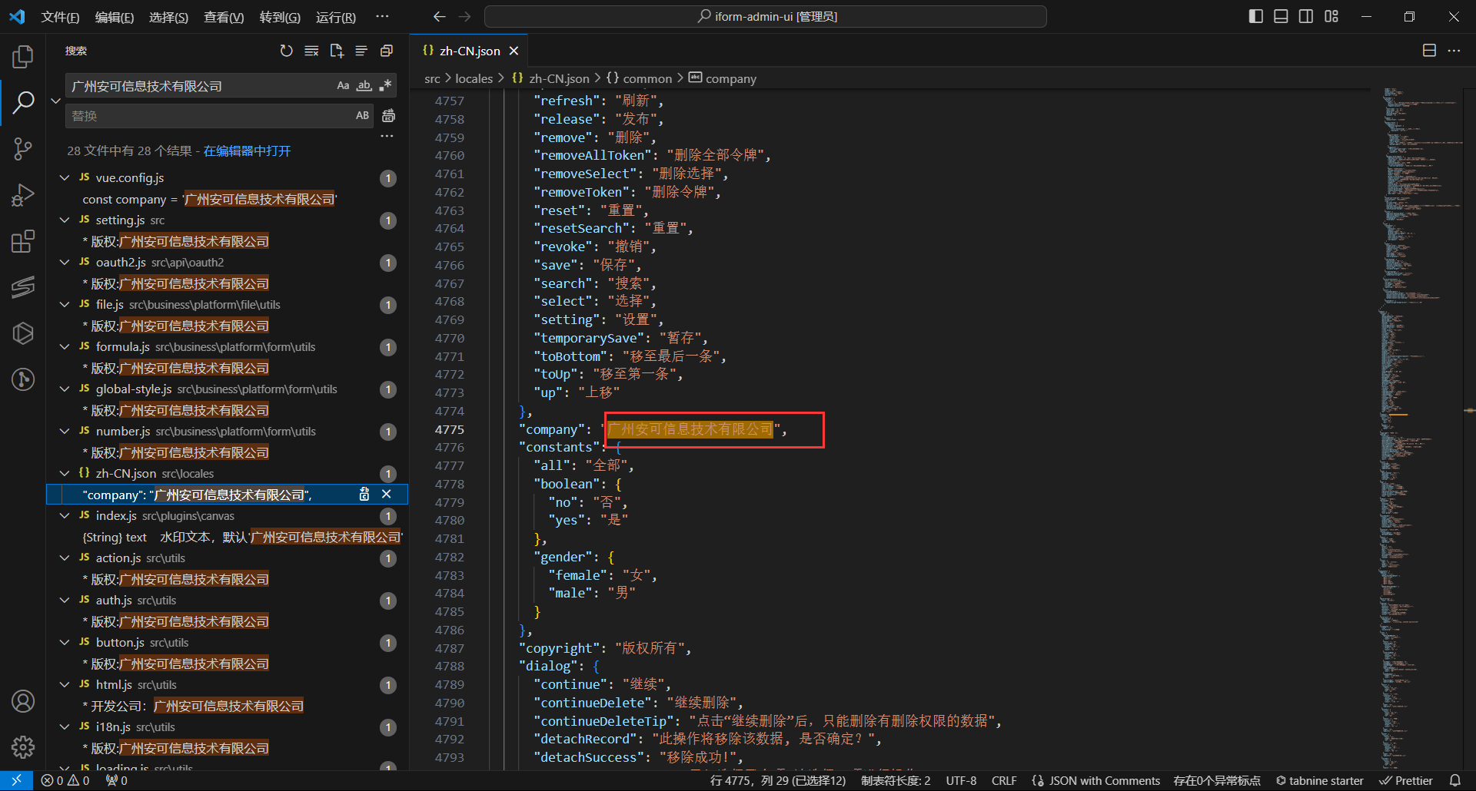Open the Source Control view

click(23, 148)
